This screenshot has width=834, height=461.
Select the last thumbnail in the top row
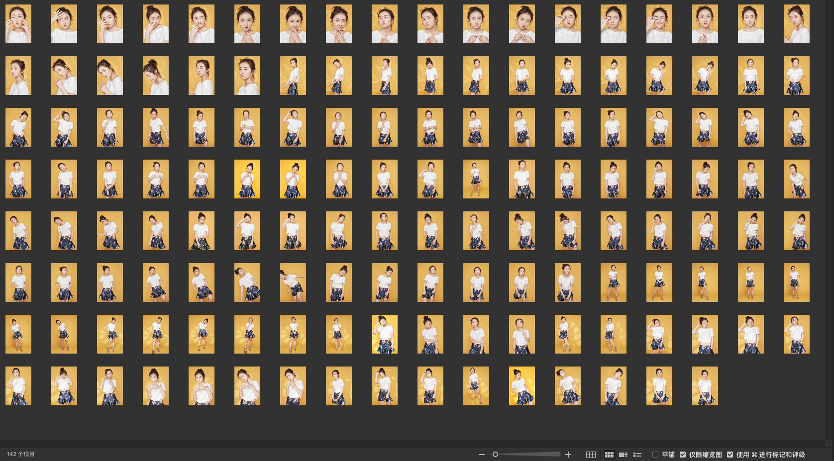tap(796, 24)
